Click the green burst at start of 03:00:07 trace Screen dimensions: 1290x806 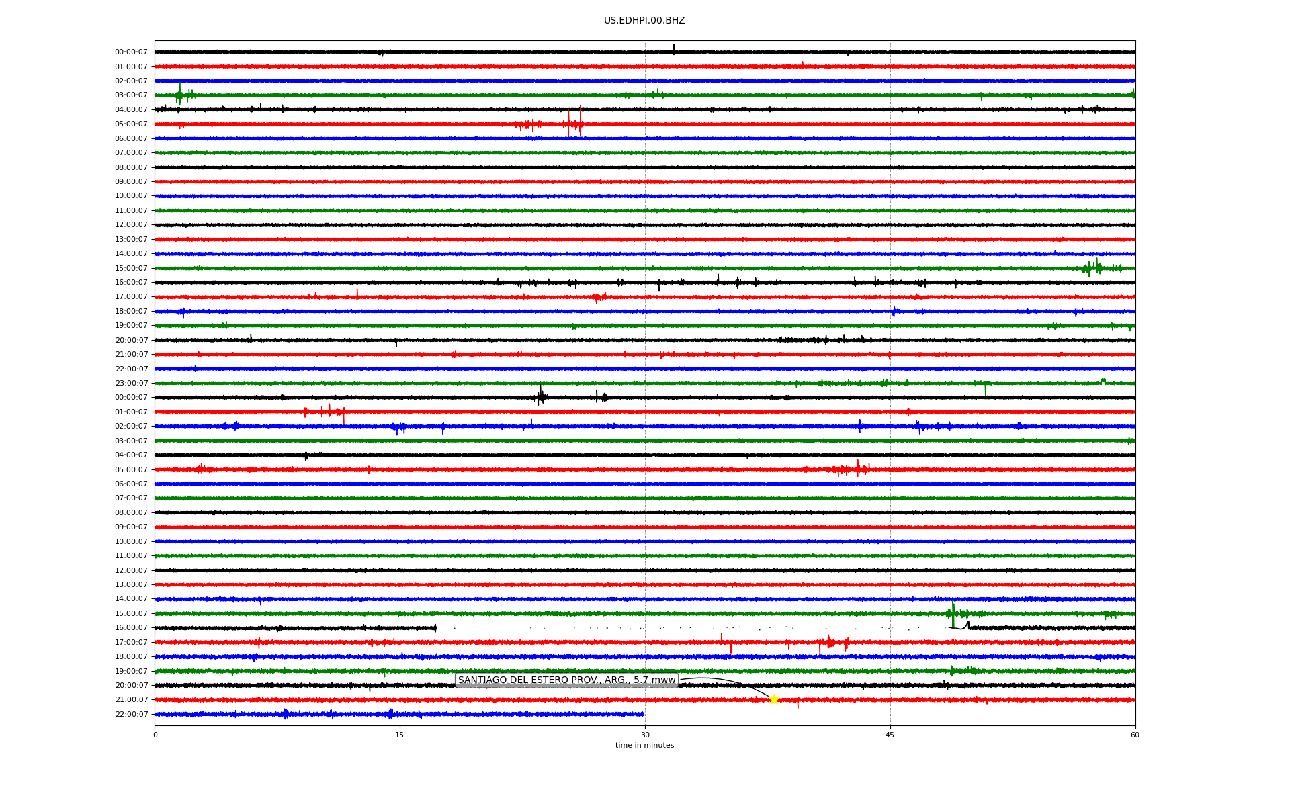point(179,95)
